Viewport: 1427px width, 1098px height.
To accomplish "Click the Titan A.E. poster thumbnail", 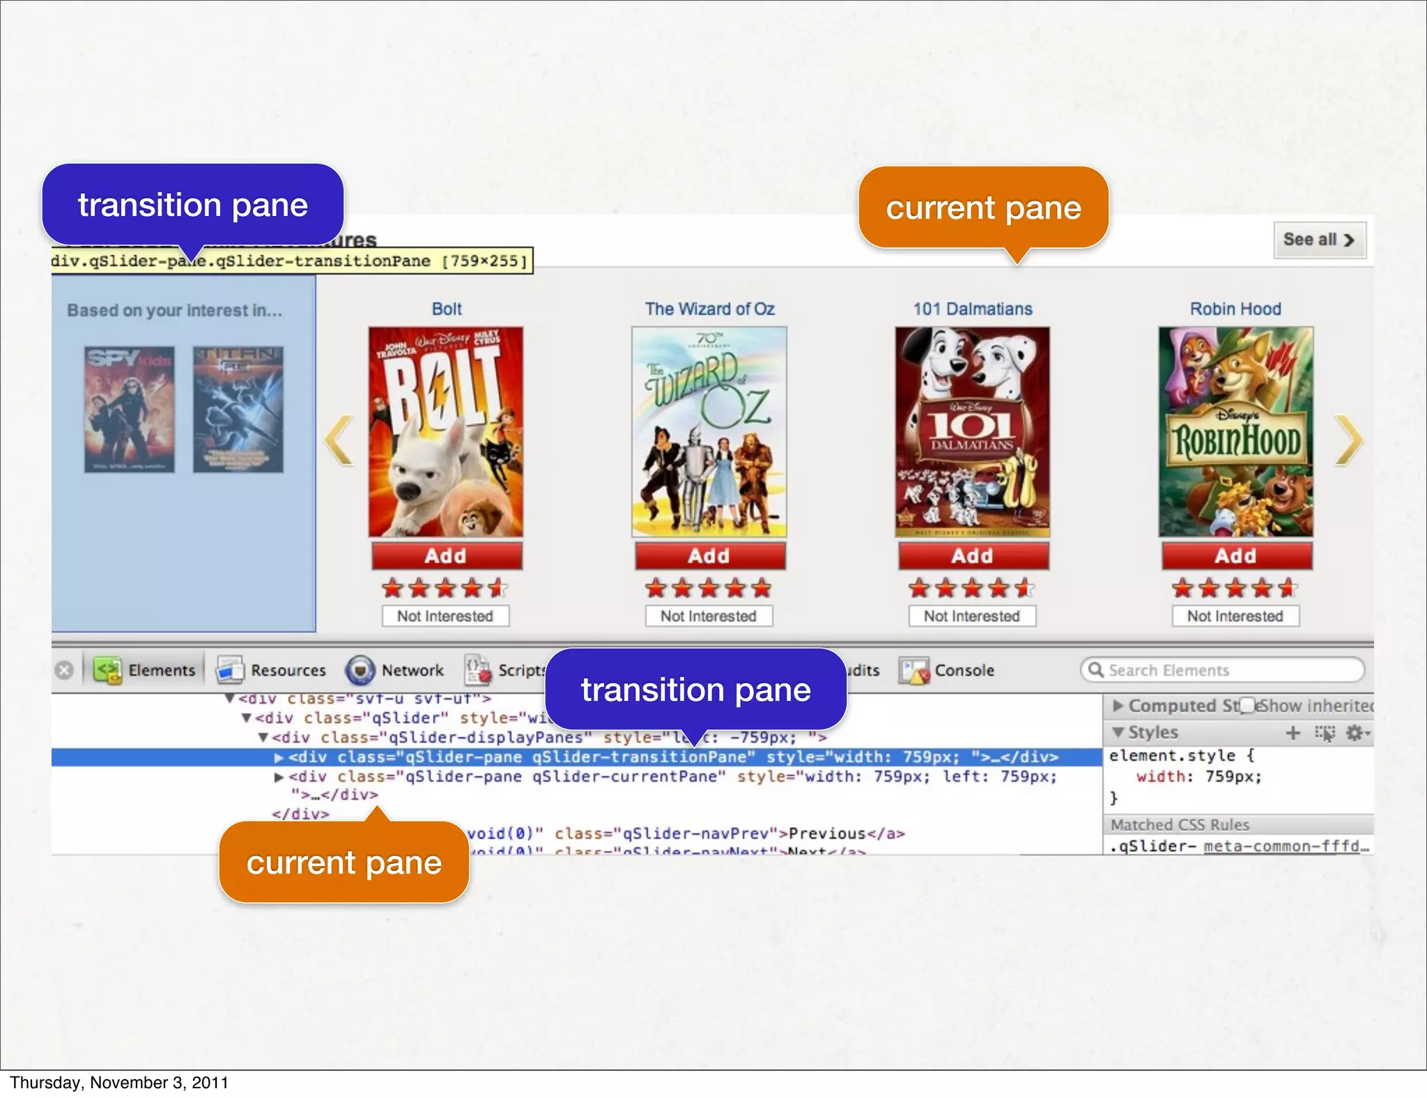I will [x=238, y=410].
